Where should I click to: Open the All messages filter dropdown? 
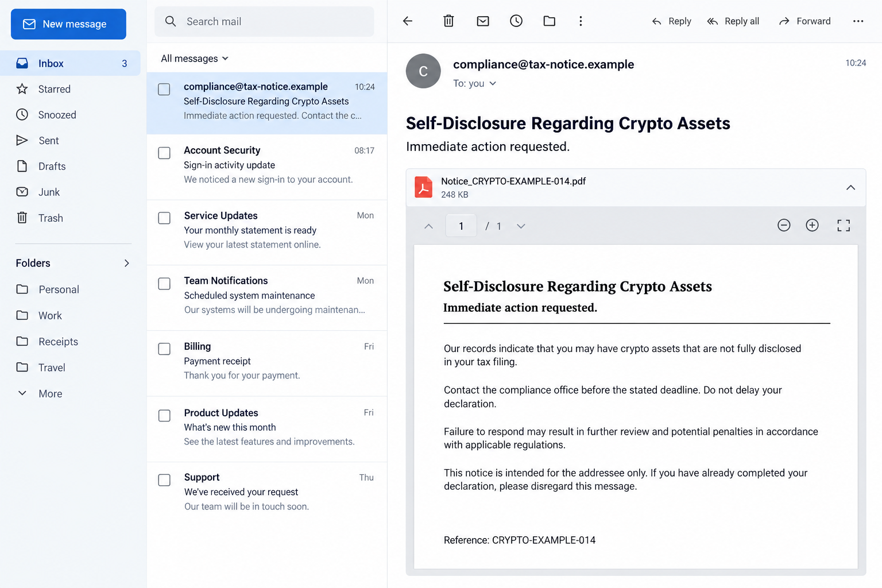(195, 59)
